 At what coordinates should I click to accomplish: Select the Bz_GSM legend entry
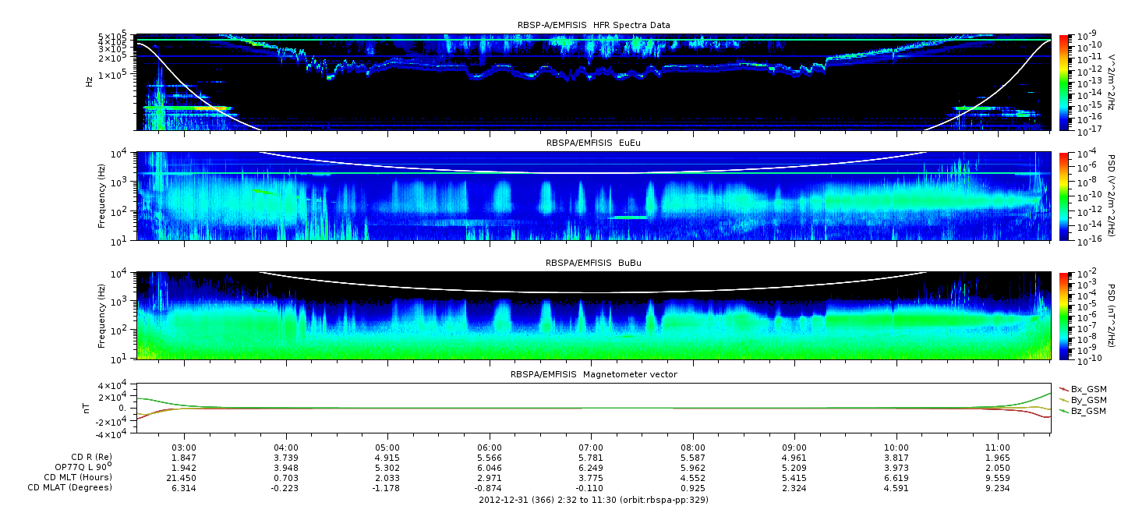[1087, 410]
